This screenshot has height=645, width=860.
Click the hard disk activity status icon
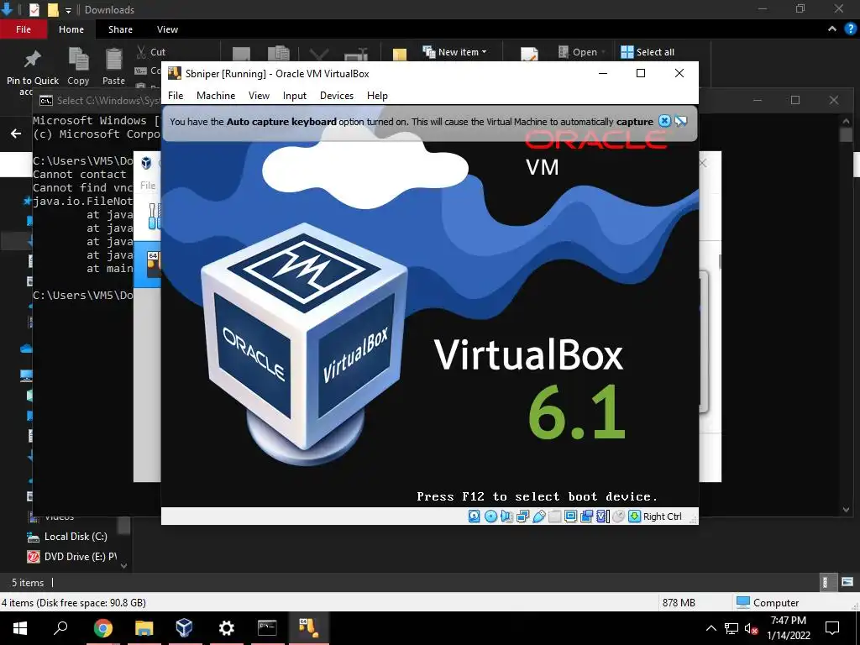[x=475, y=517]
